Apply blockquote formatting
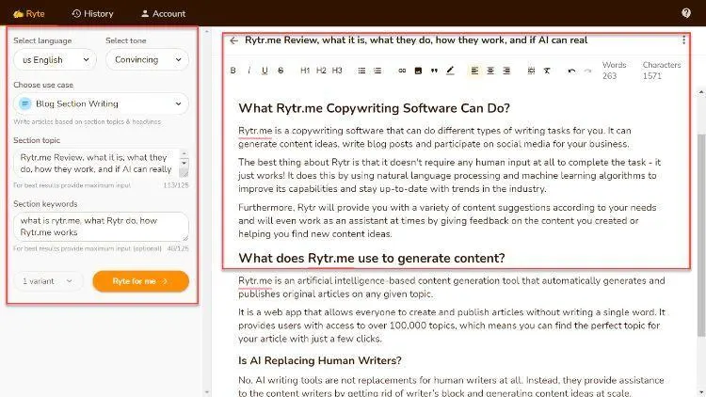 (434, 71)
